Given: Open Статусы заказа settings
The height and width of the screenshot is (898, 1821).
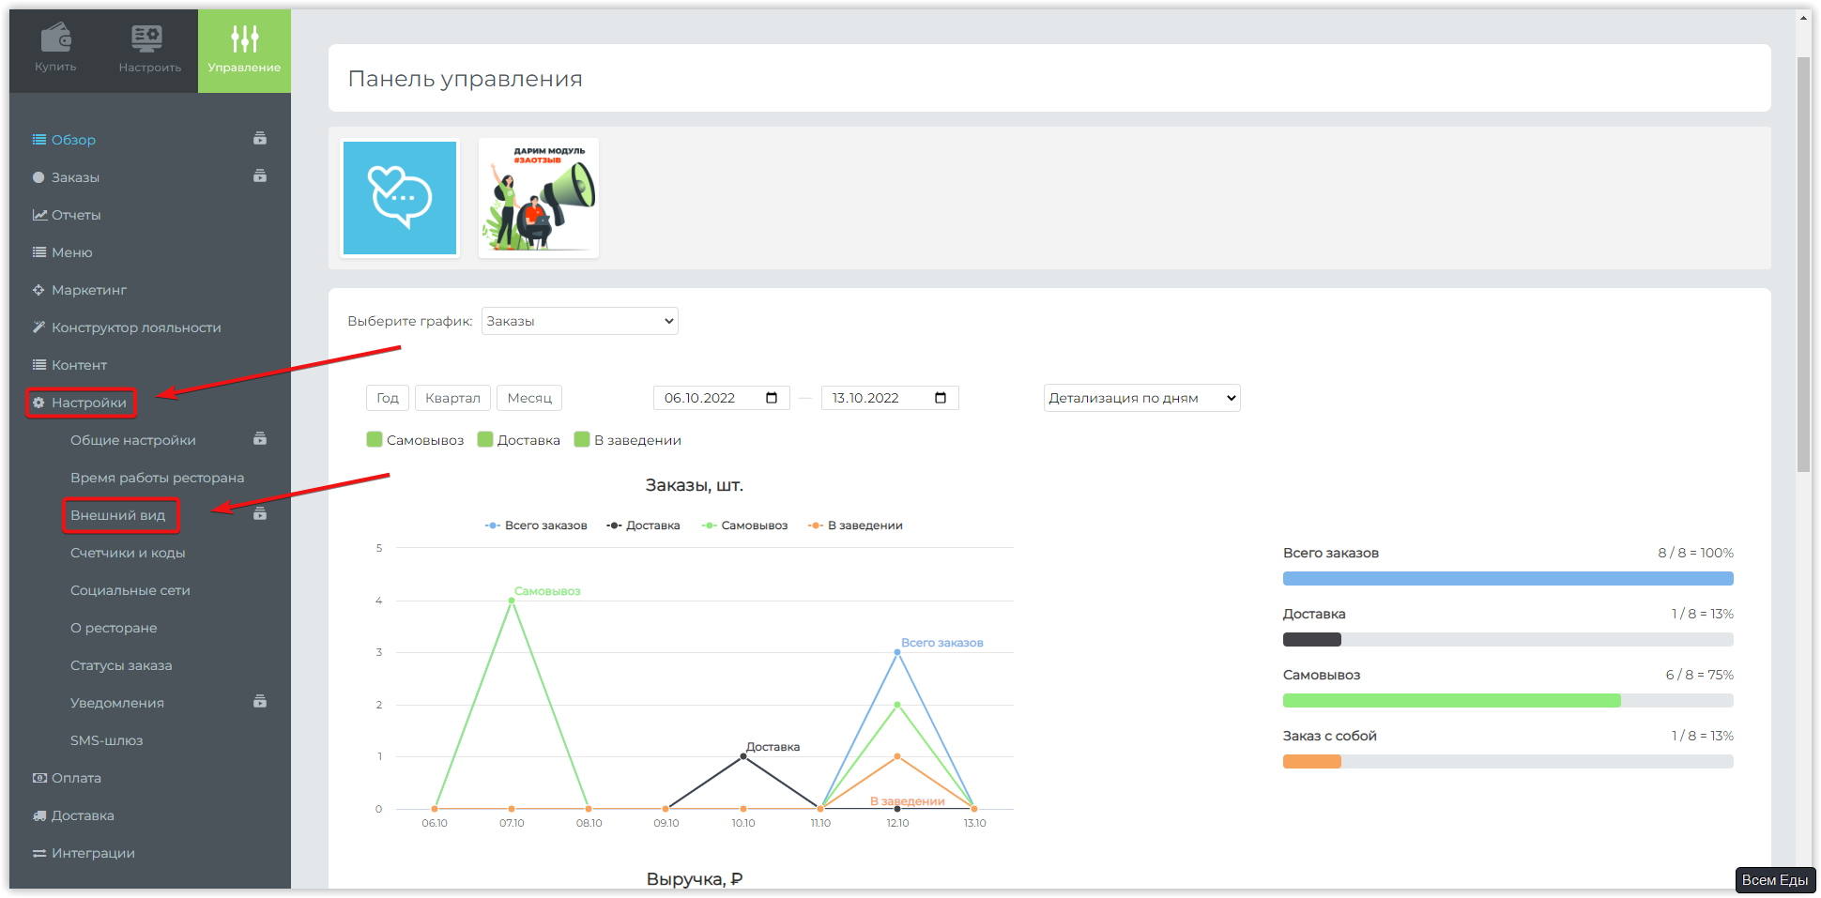Looking at the screenshot, I should [121, 665].
